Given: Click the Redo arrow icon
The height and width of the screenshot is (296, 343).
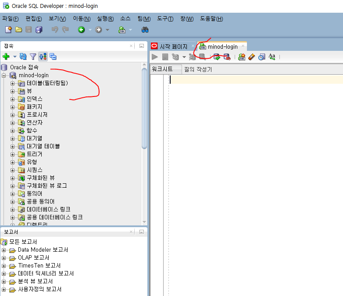Looking at the screenshot, I should pos(65,29).
